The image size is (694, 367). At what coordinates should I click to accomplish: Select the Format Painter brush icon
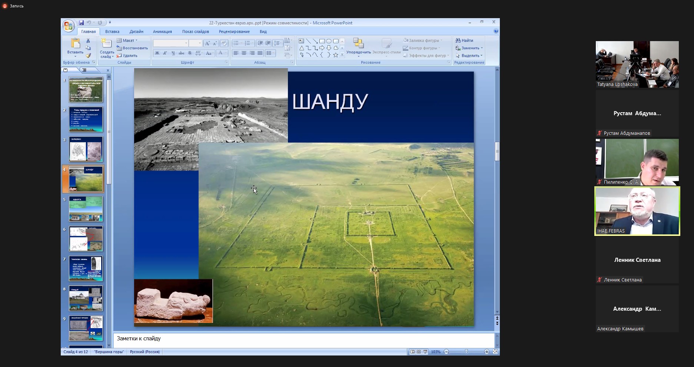pyautogui.click(x=88, y=56)
